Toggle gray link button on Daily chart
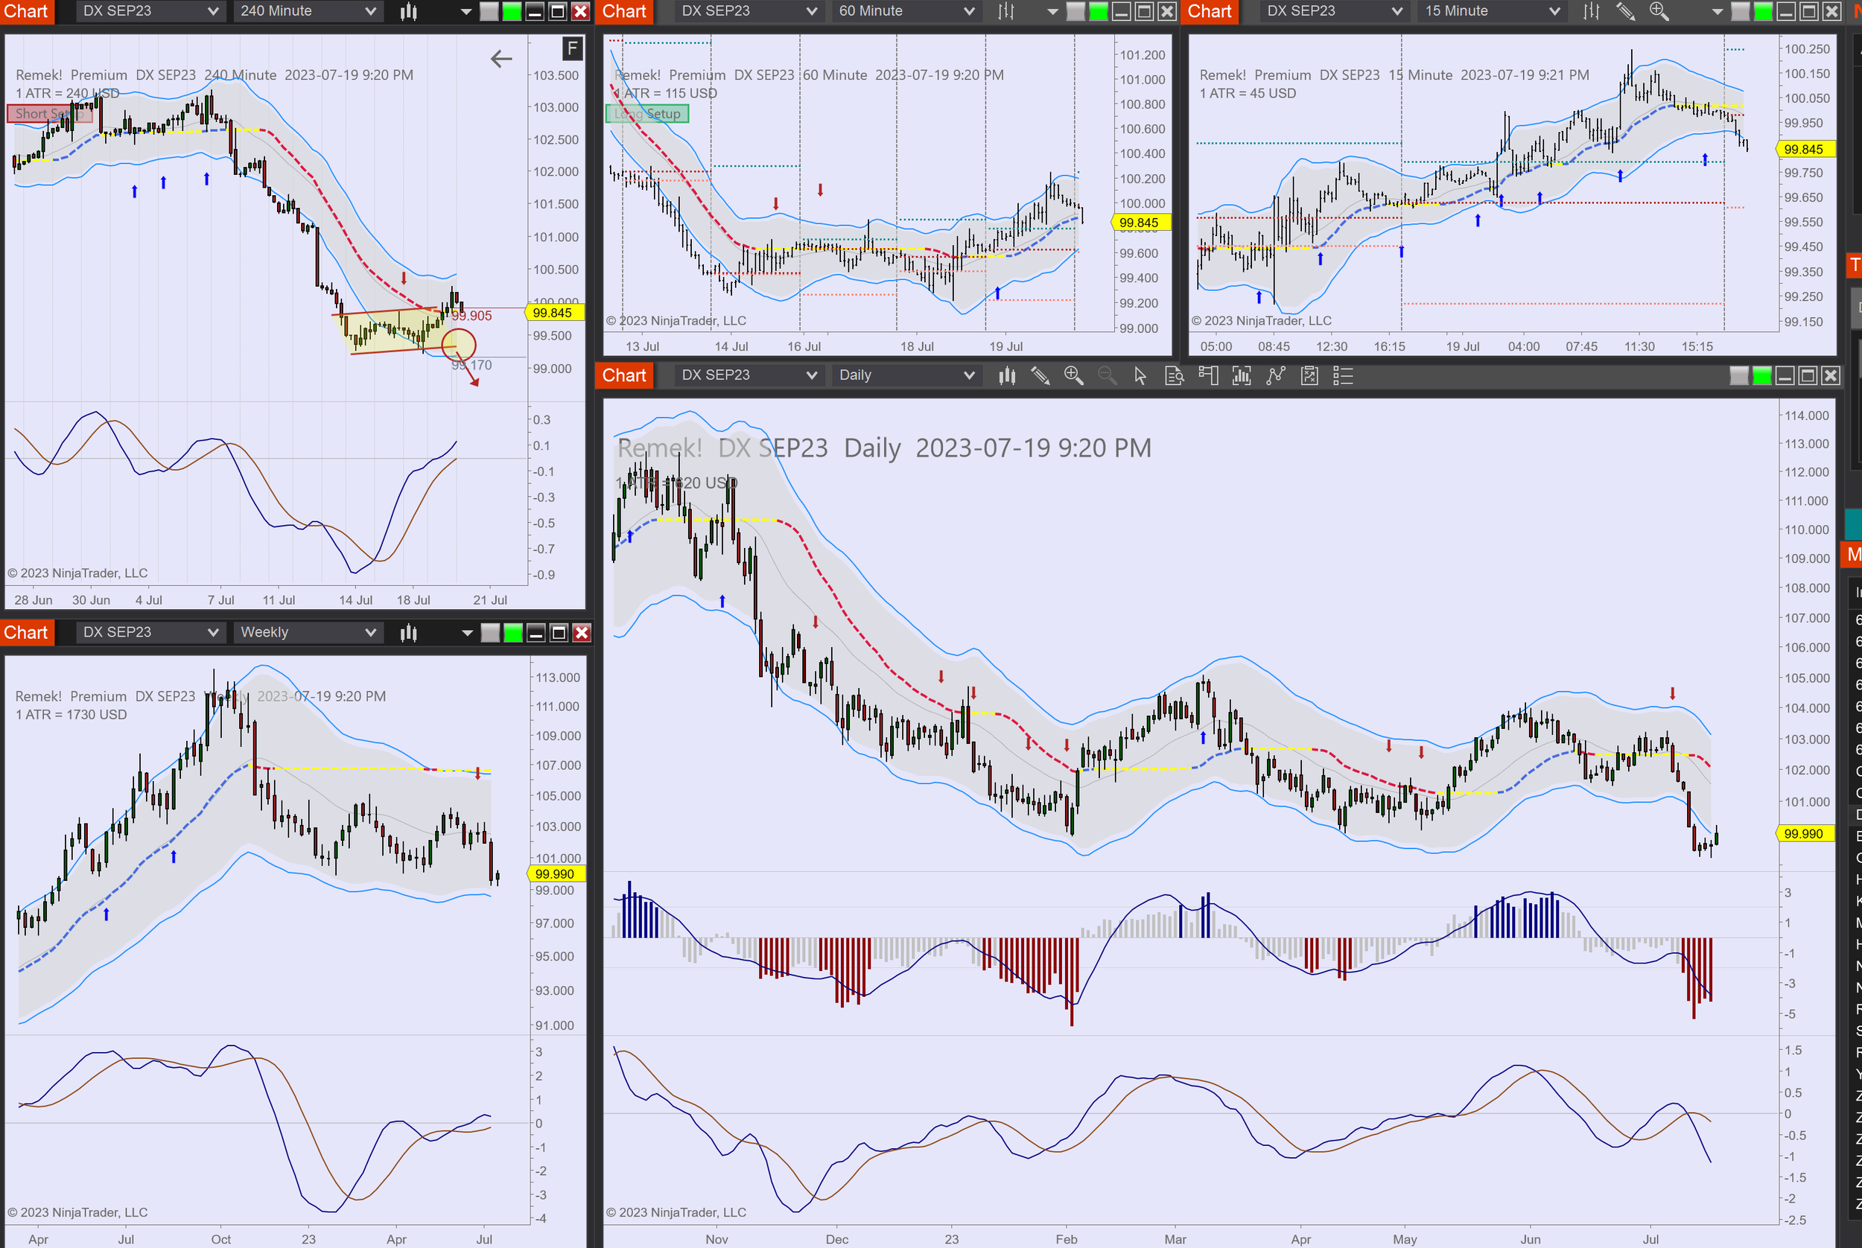The image size is (1862, 1248). click(1739, 376)
